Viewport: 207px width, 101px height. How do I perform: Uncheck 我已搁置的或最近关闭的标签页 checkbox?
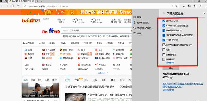(x=164, y=35)
